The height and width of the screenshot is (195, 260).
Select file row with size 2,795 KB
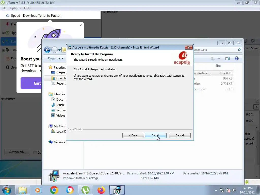click(x=213, y=84)
